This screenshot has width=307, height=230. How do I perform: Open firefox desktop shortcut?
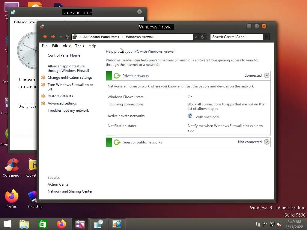coord(12,199)
